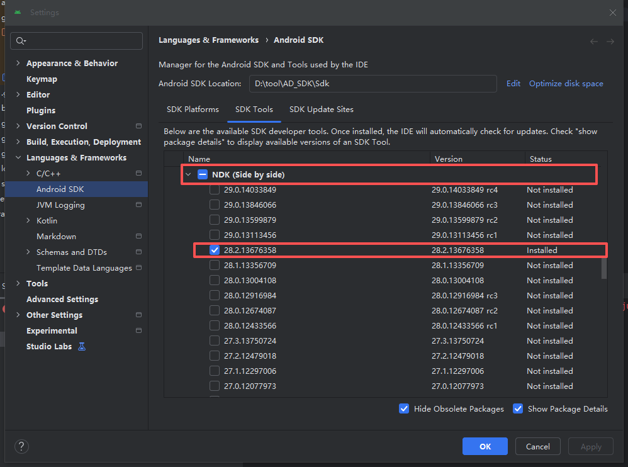Click Optimize disk space link

pyautogui.click(x=566, y=83)
